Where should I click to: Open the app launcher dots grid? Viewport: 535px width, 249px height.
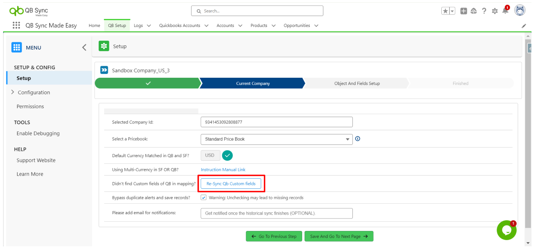point(16,25)
